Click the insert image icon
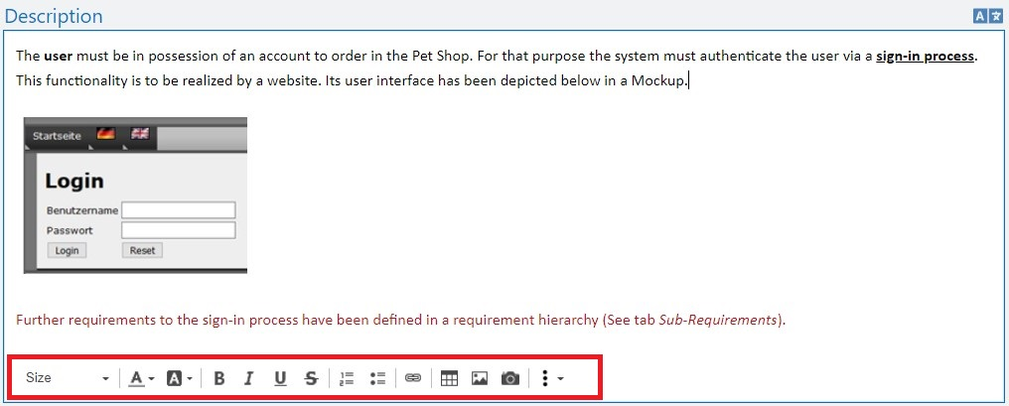The image size is (1009, 406). click(480, 378)
